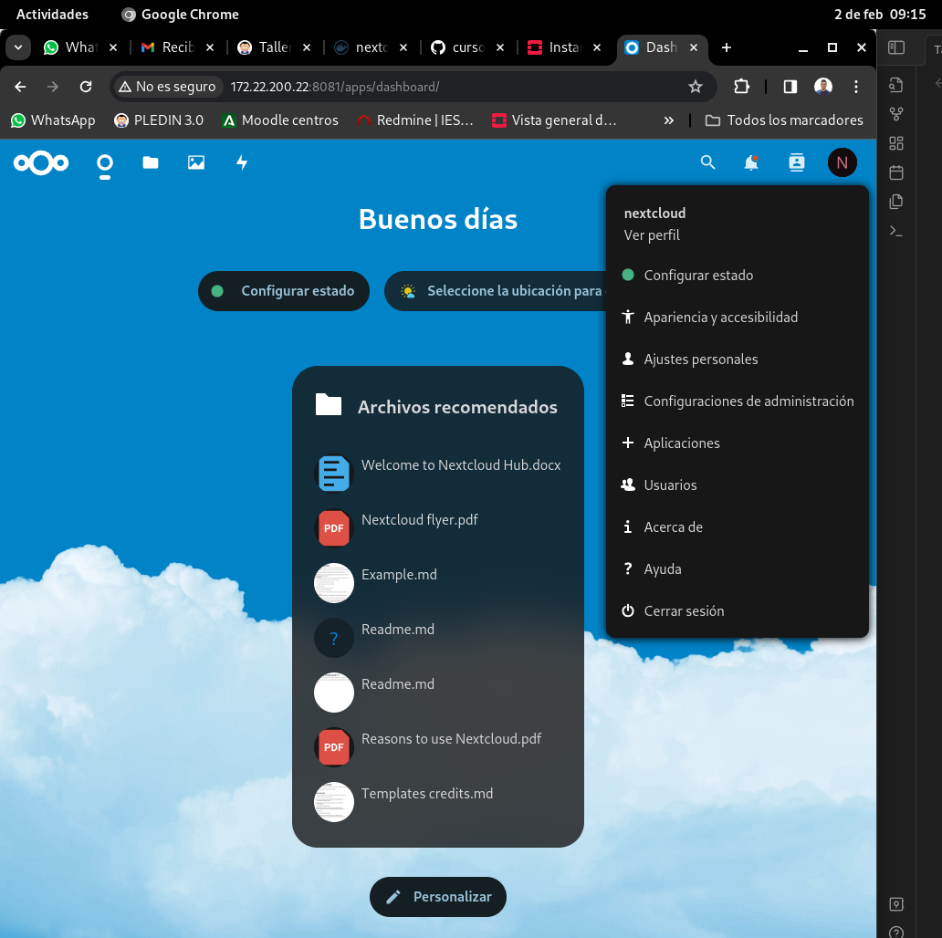Switch to the GitHub curso tab
This screenshot has width=942, height=938.
468,47
